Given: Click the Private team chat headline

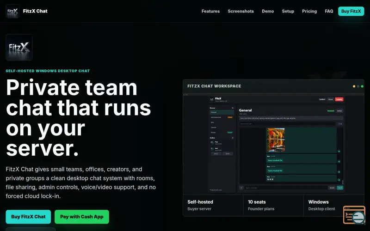Looking at the screenshot, I should point(78,118).
